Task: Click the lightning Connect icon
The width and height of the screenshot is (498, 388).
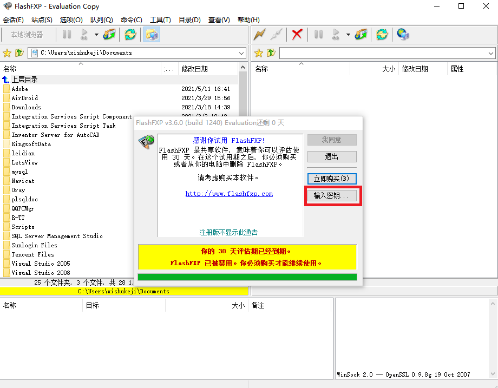Action: click(x=259, y=34)
